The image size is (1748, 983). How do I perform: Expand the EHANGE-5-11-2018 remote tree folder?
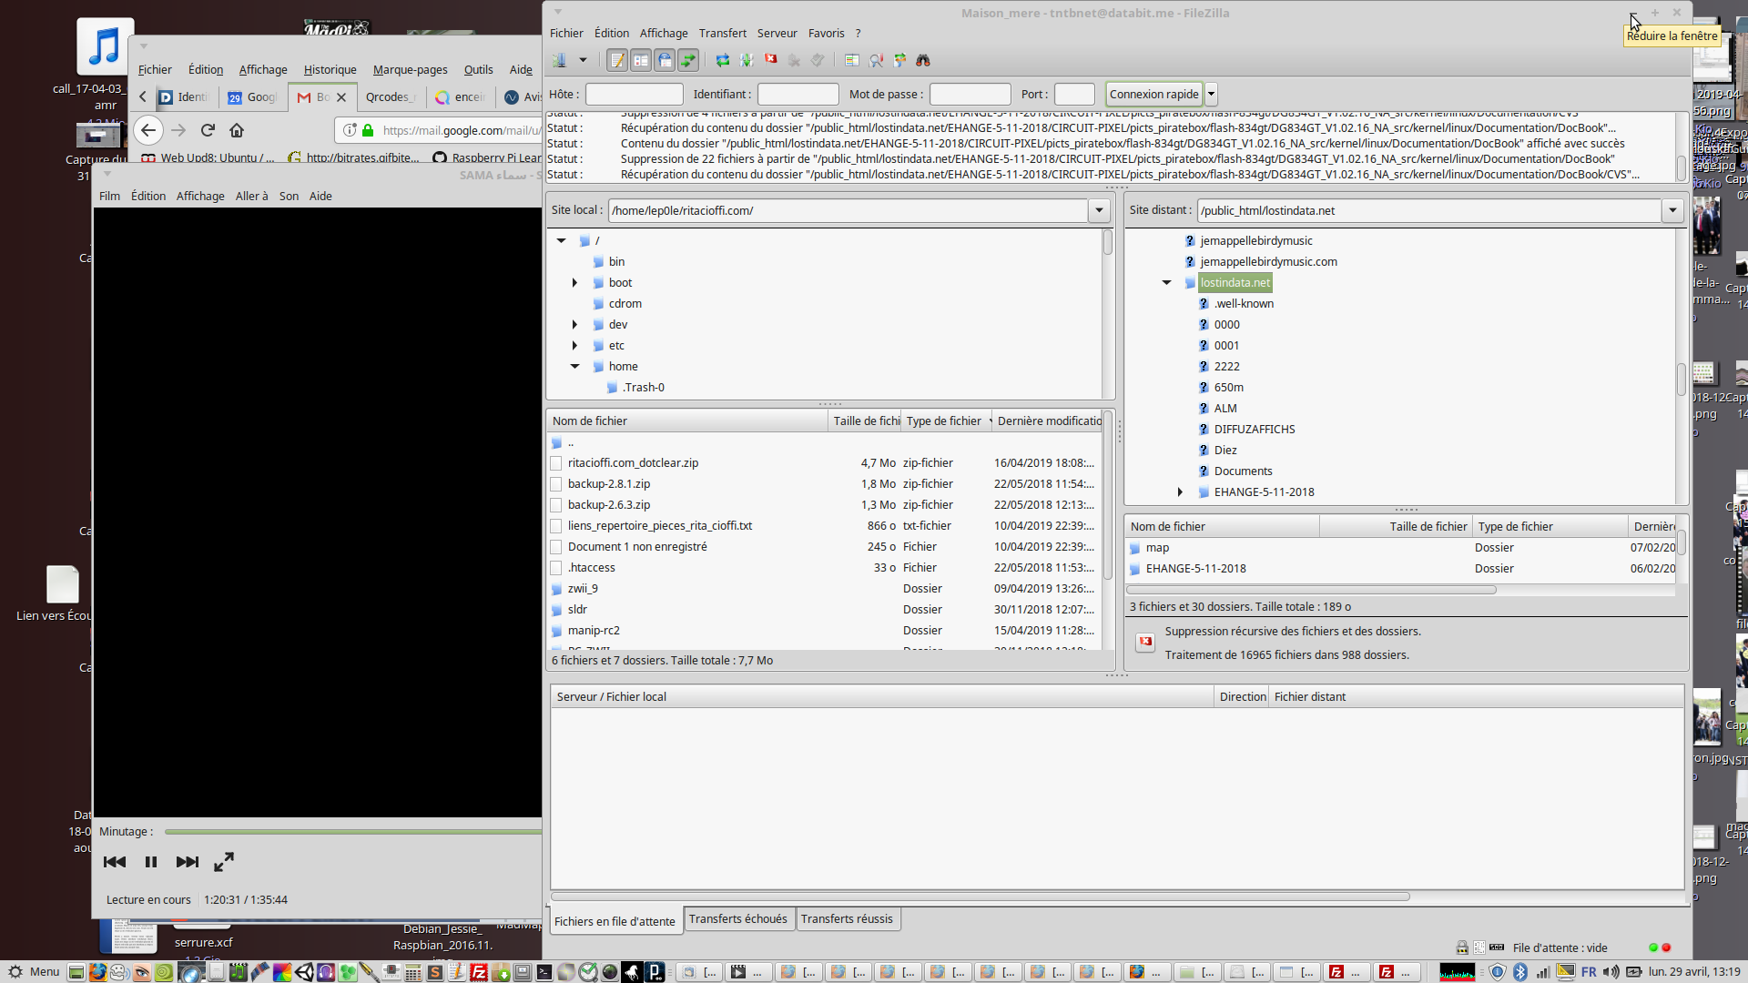coord(1180,492)
